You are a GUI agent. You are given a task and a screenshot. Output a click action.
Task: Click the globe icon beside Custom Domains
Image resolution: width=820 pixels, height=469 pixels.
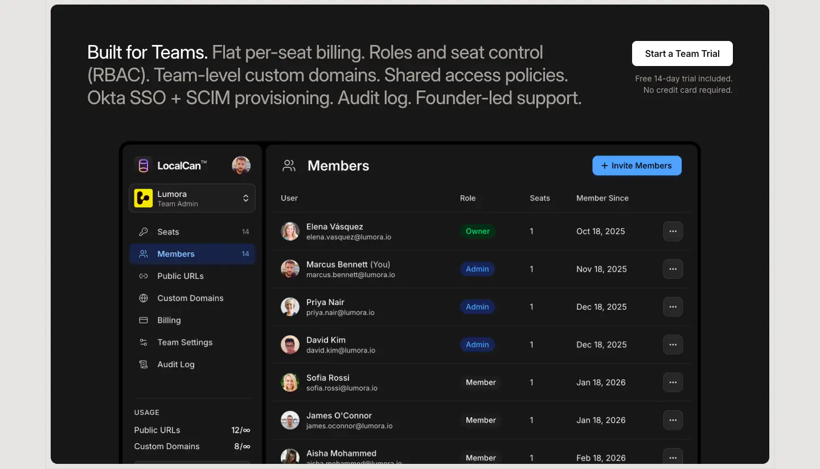tap(143, 298)
